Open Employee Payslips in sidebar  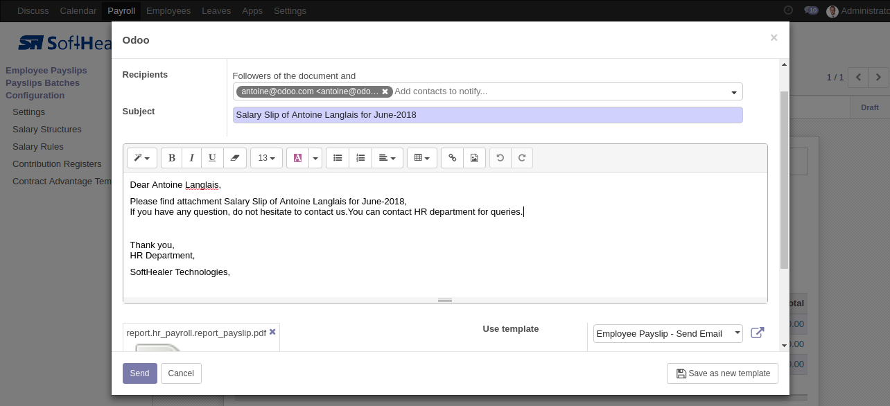[x=46, y=71]
